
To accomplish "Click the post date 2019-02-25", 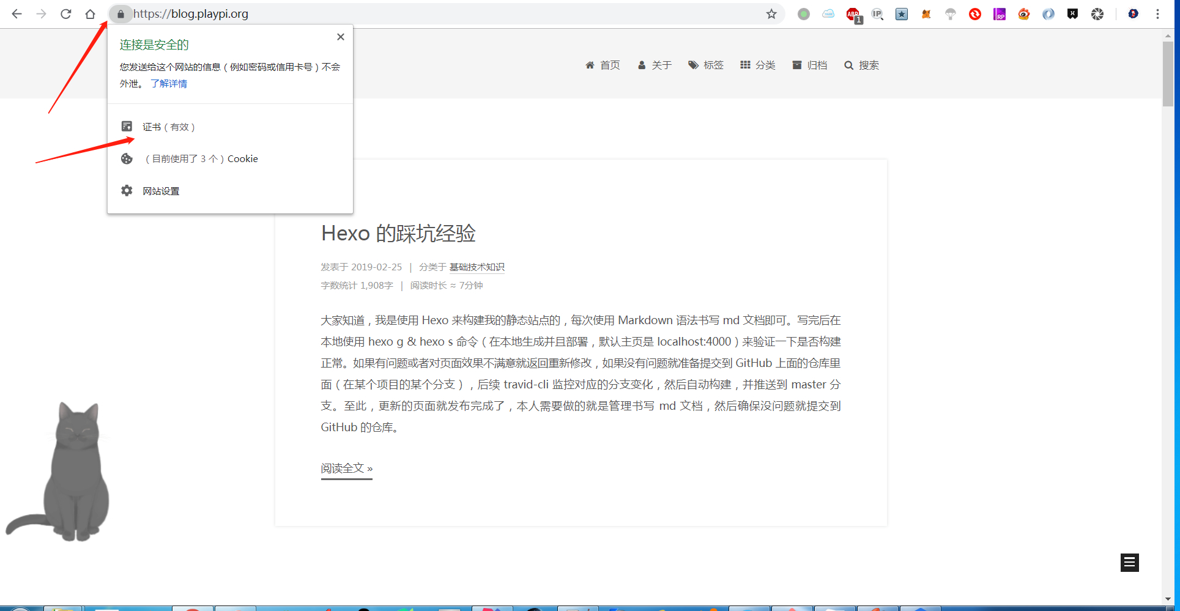I will [377, 267].
